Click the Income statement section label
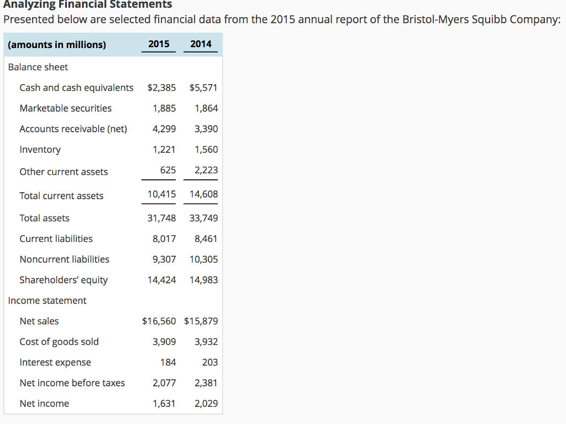 point(47,301)
